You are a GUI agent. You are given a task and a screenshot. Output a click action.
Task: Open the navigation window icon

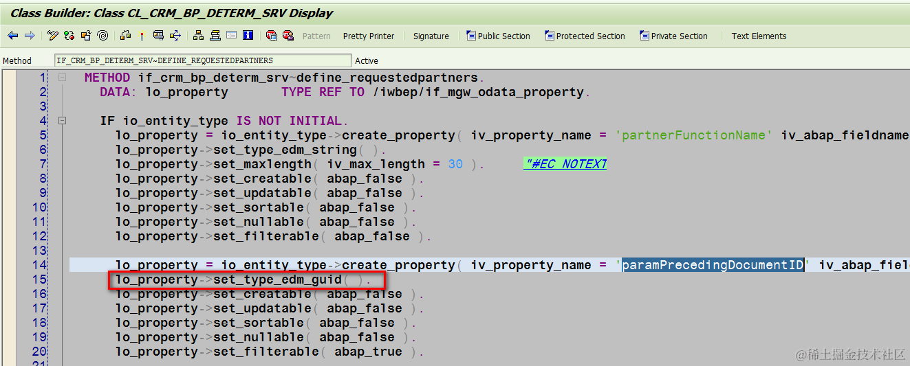click(175, 36)
